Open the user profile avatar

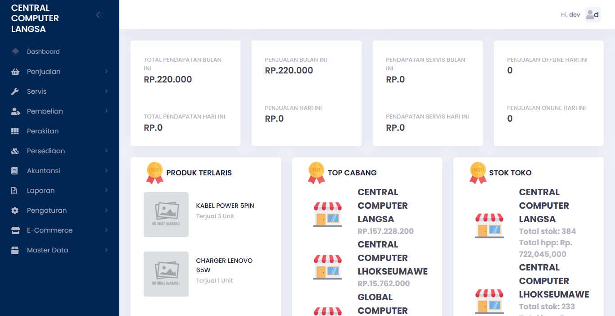(592, 14)
